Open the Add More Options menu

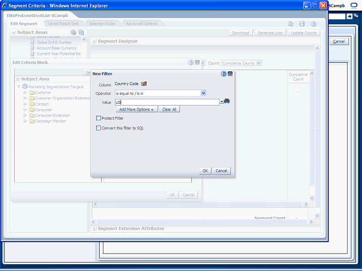[137, 110]
